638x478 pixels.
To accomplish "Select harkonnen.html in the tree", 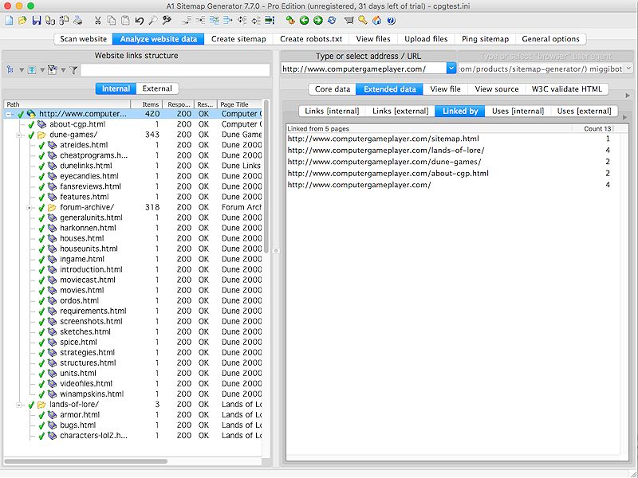I will [x=88, y=229].
